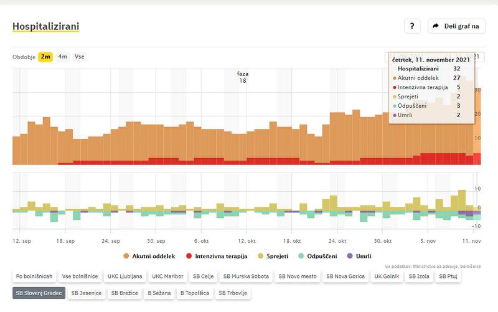This screenshot has height=312, width=498.
Task: Open the Hospitalizirani heading link
Action: (x=45, y=26)
